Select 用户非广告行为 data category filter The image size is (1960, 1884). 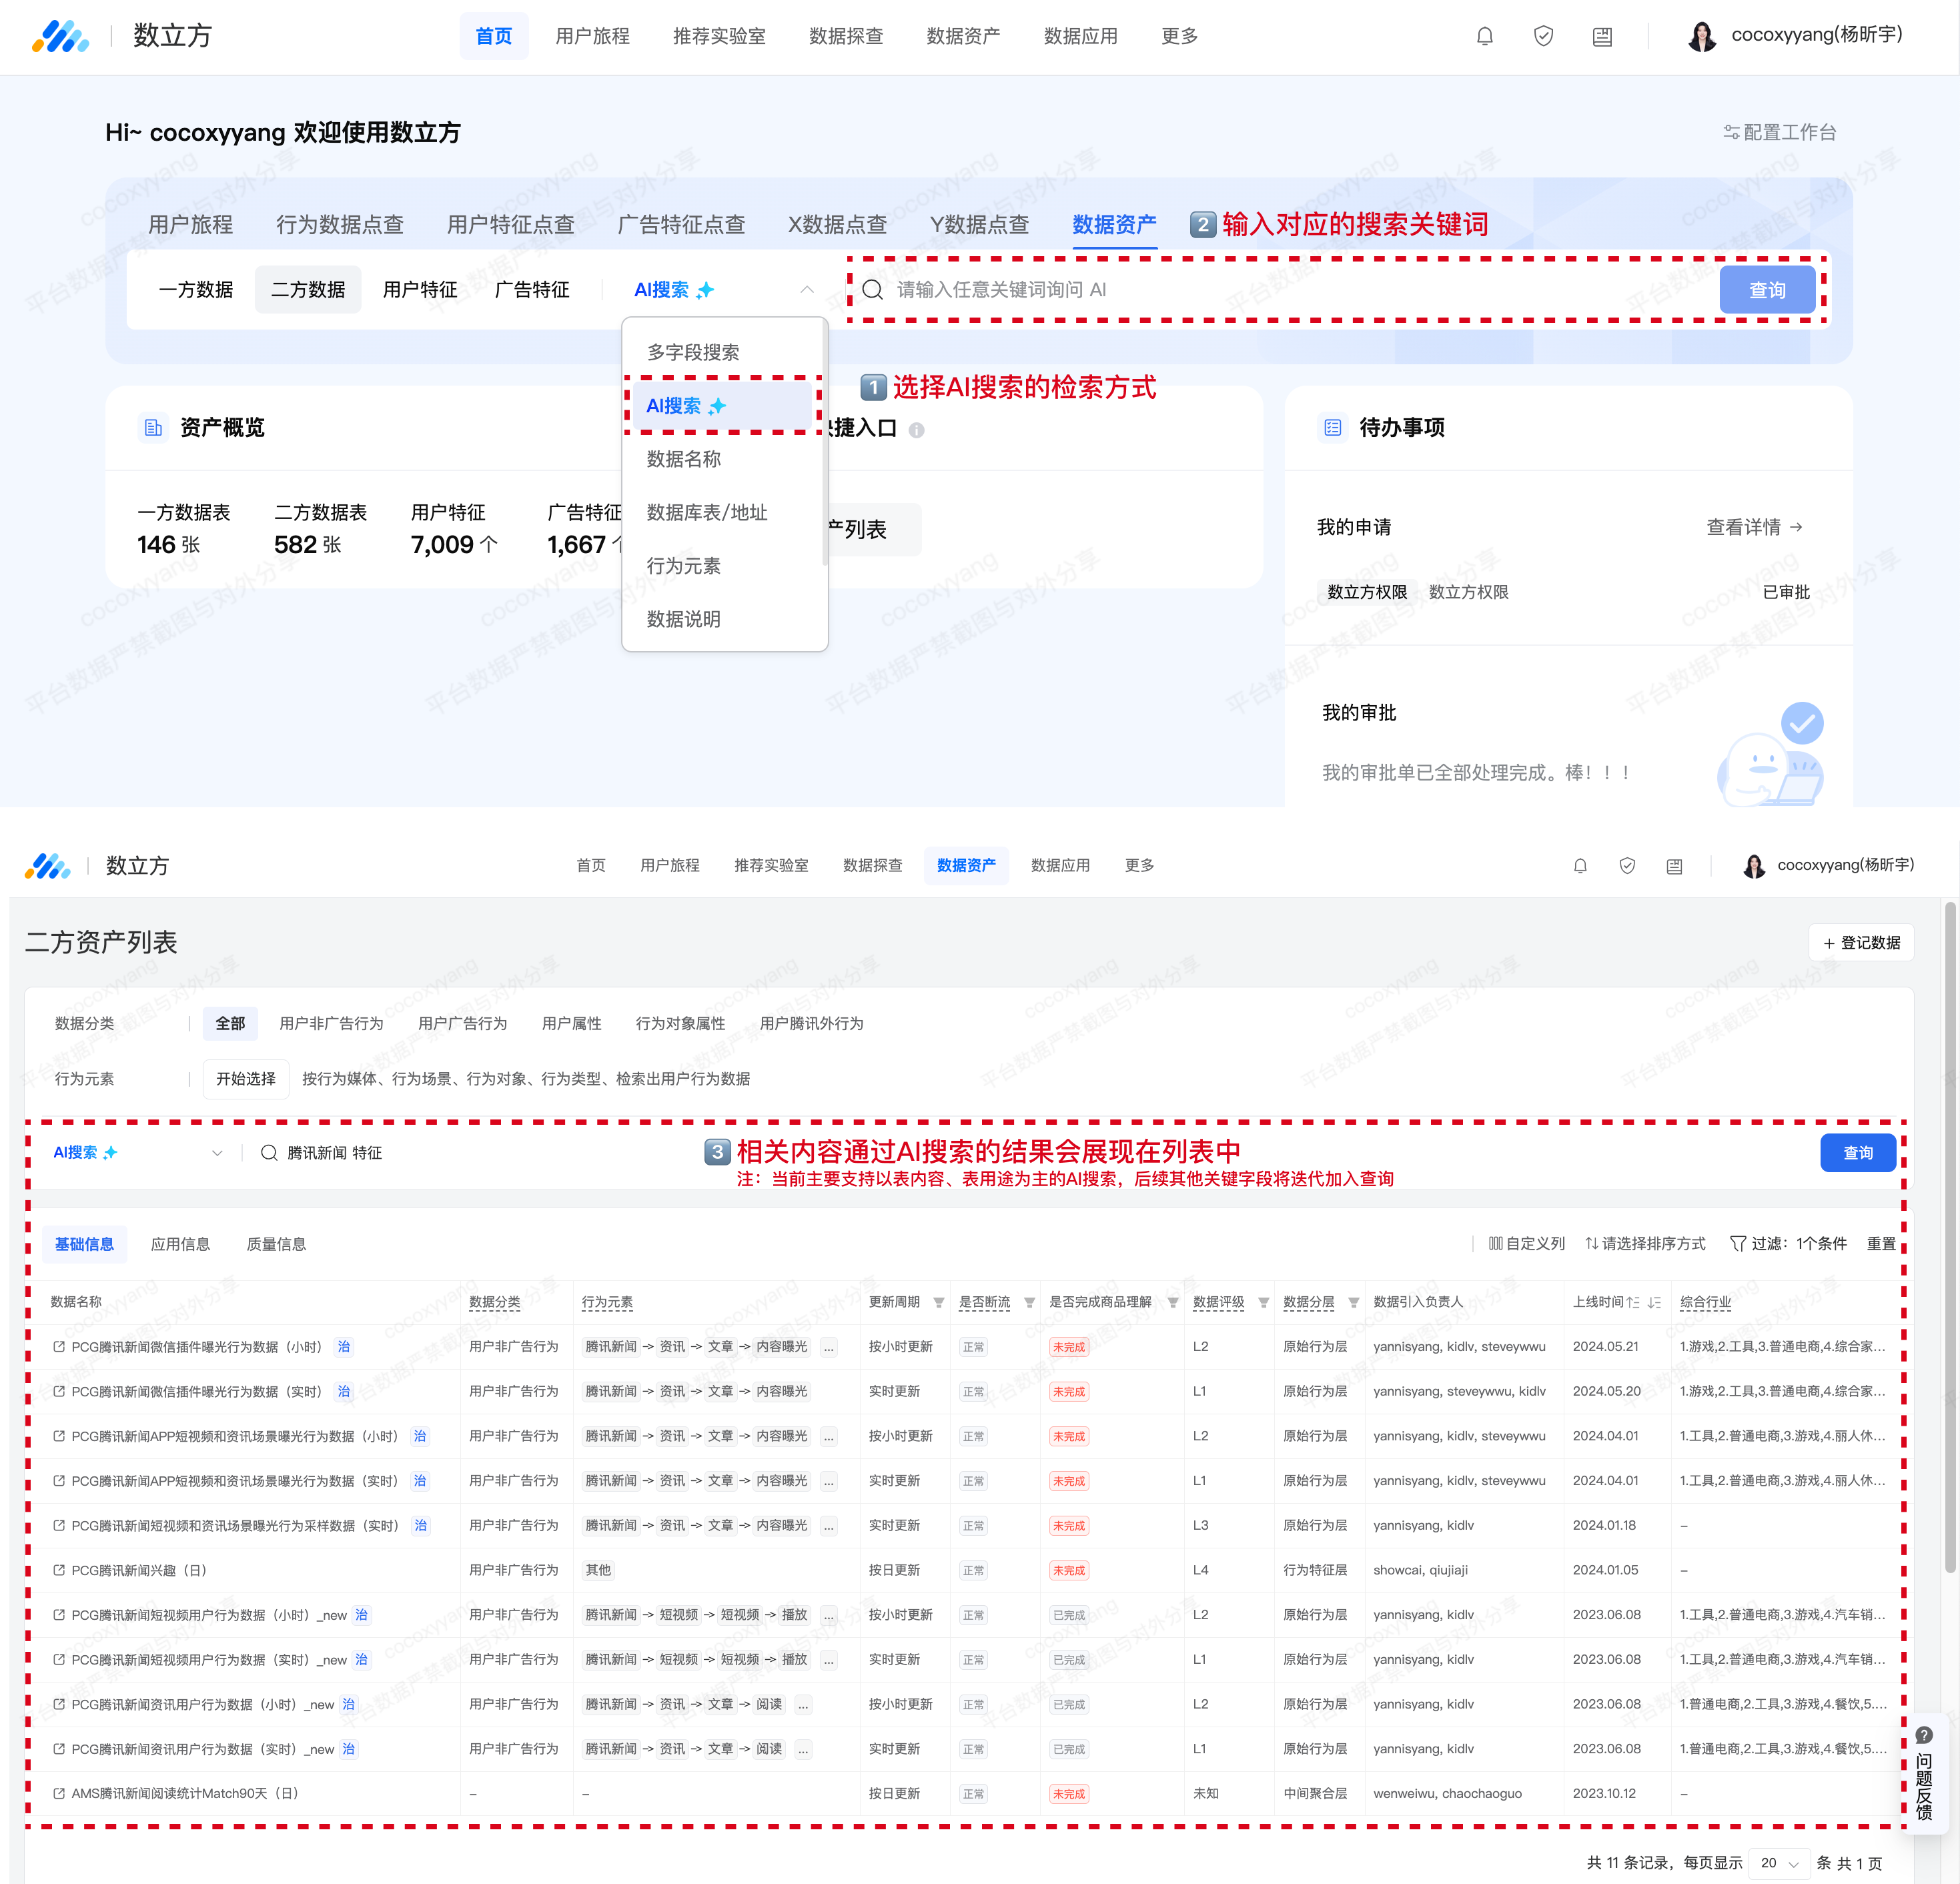pyautogui.click(x=331, y=1023)
